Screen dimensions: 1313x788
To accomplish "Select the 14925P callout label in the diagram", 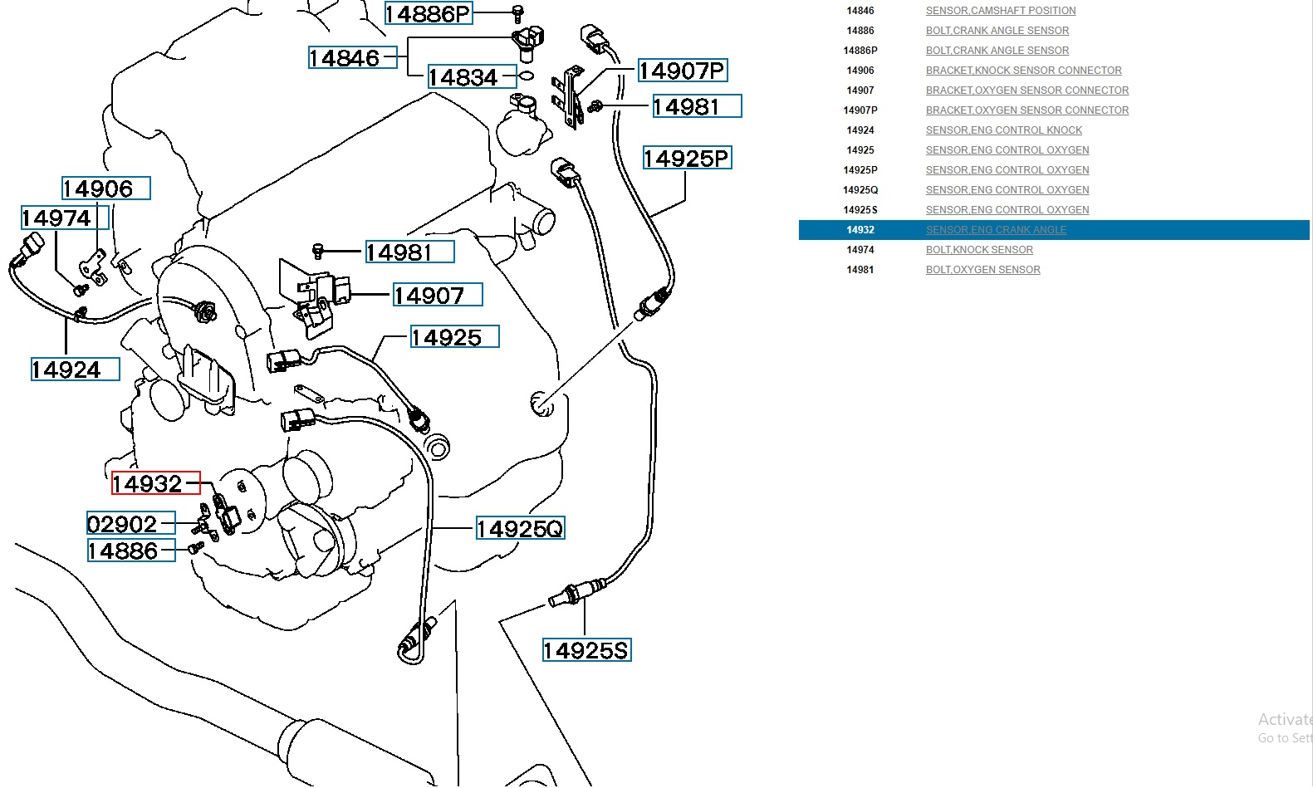I will (x=687, y=159).
